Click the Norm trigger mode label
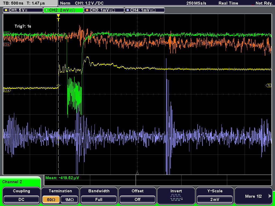This screenshot has height=206, width=275. (65, 3)
